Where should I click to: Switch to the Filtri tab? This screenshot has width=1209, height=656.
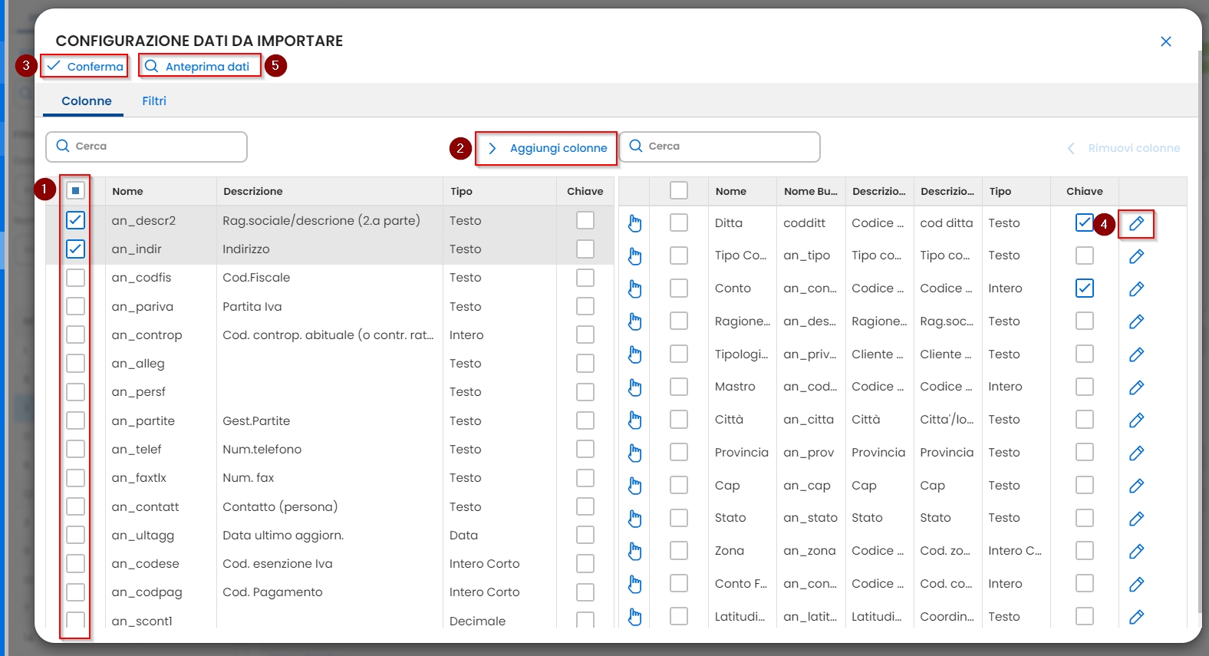click(x=153, y=101)
